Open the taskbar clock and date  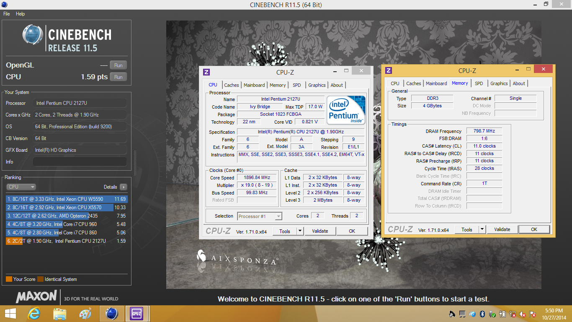tap(554, 314)
